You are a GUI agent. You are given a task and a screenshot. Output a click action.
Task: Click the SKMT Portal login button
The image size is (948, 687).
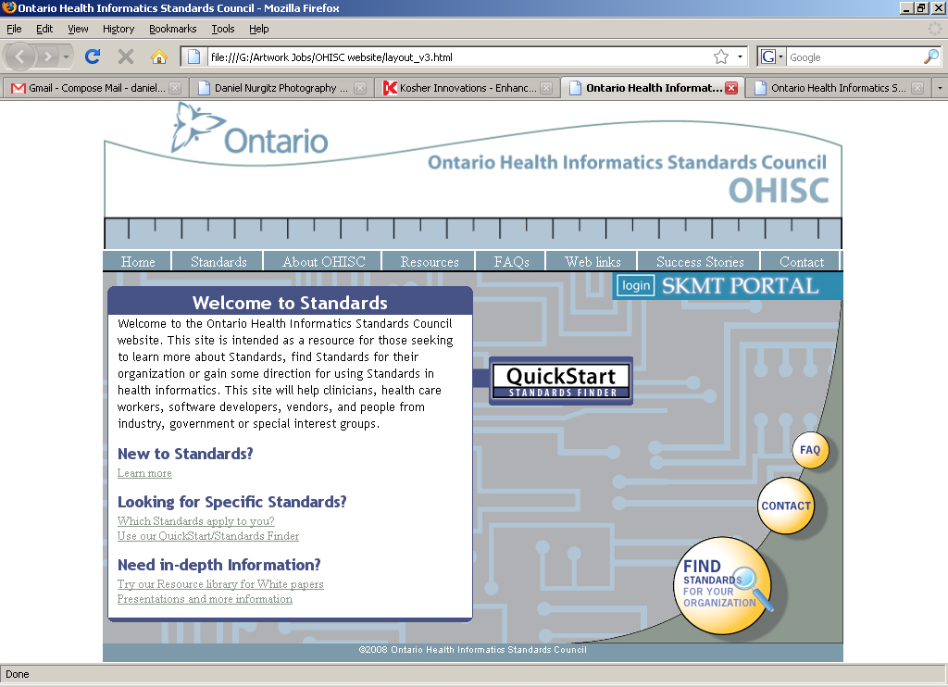636,285
